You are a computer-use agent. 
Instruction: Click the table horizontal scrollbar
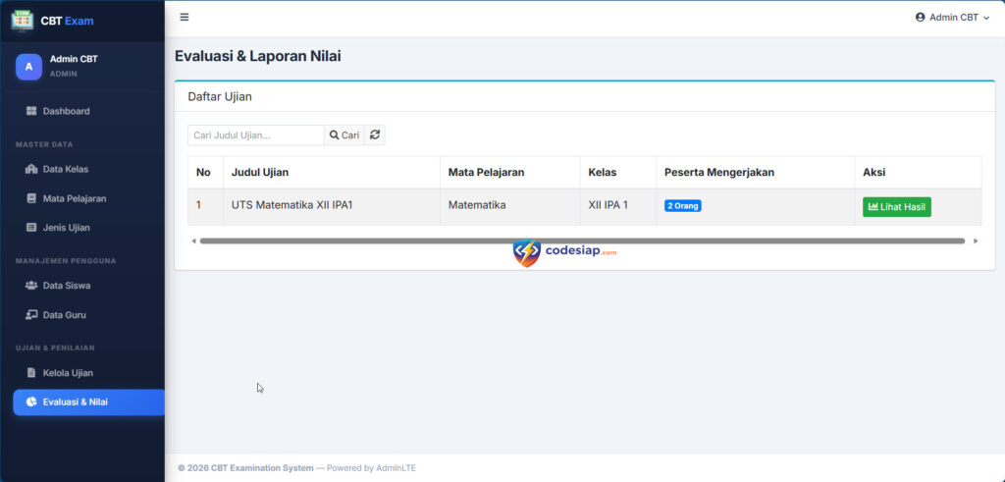point(581,241)
